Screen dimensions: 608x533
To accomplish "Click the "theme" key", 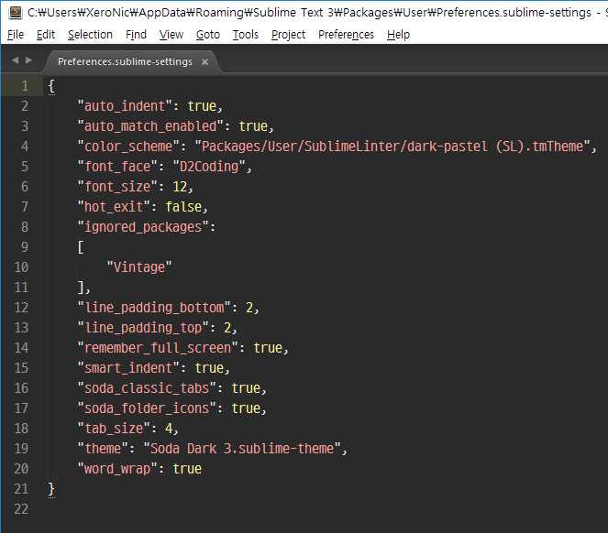I will [x=103, y=449].
